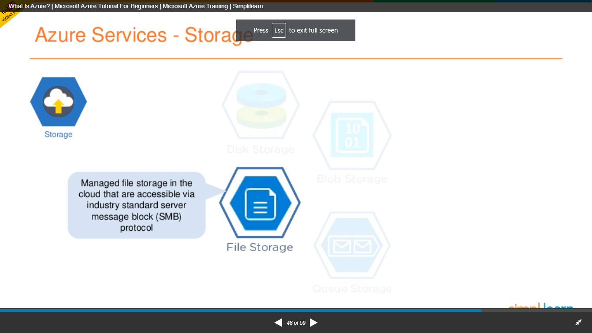Click the faded Disk Storage icon
This screenshot has height=333, width=592.
(260, 105)
